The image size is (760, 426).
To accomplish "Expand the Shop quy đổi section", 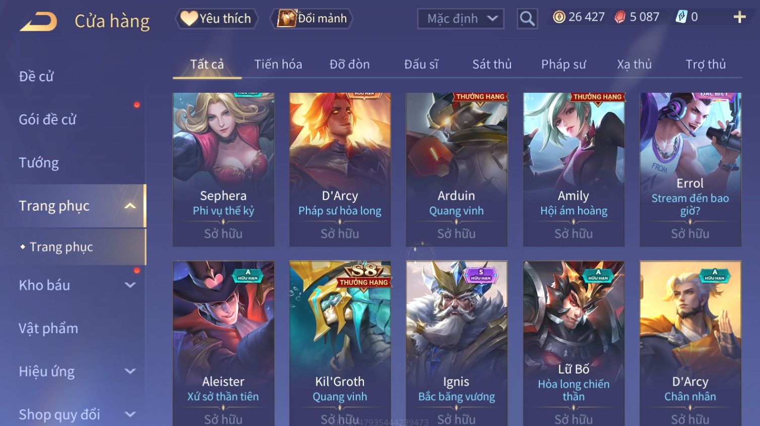I will [x=130, y=414].
